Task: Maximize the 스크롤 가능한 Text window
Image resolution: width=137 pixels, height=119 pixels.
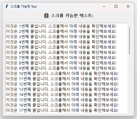Action: click(116, 6)
